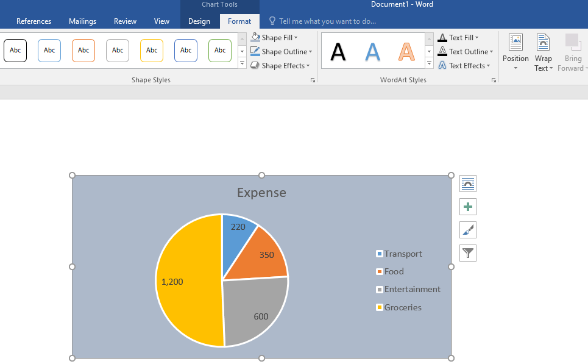Apply the orange outline WordArt style
Viewport: 588px width, 364px height.
(x=406, y=52)
